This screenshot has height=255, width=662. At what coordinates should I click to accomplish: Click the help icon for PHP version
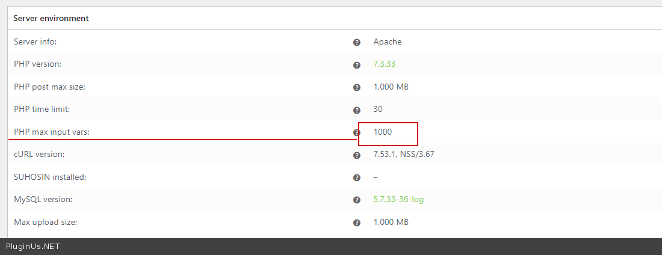357,65
